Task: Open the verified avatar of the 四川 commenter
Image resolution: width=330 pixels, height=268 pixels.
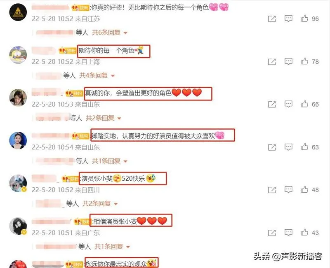Action: click(18, 183)
